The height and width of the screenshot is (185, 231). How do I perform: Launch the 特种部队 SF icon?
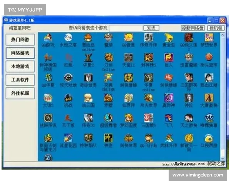(x=88, y=138)
